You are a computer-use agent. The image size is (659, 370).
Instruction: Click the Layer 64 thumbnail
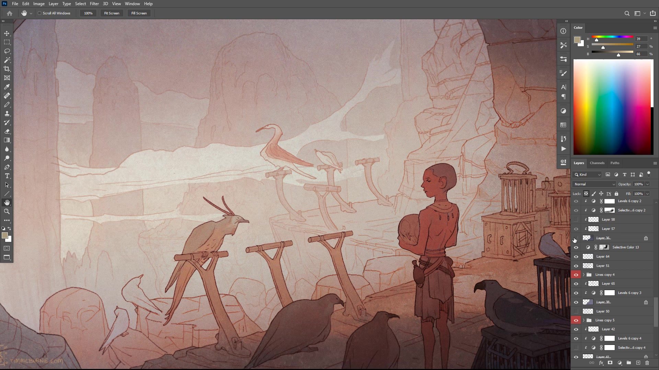click(x=588, y=256)
